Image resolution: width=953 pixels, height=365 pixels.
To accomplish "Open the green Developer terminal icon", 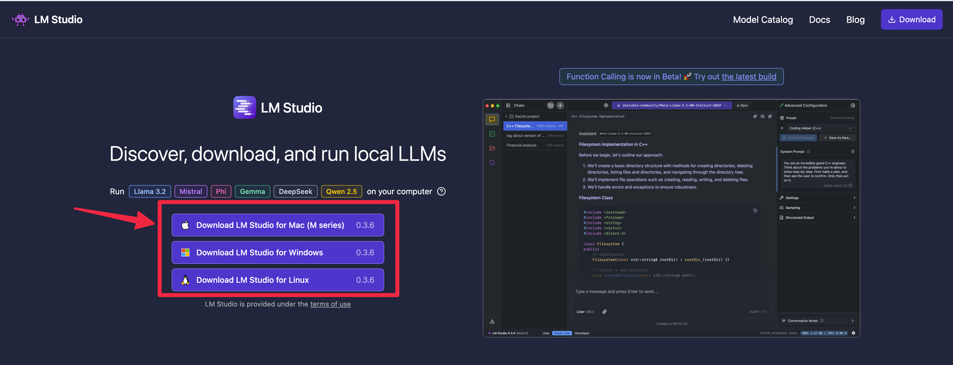I will click(x=492, y=134).
